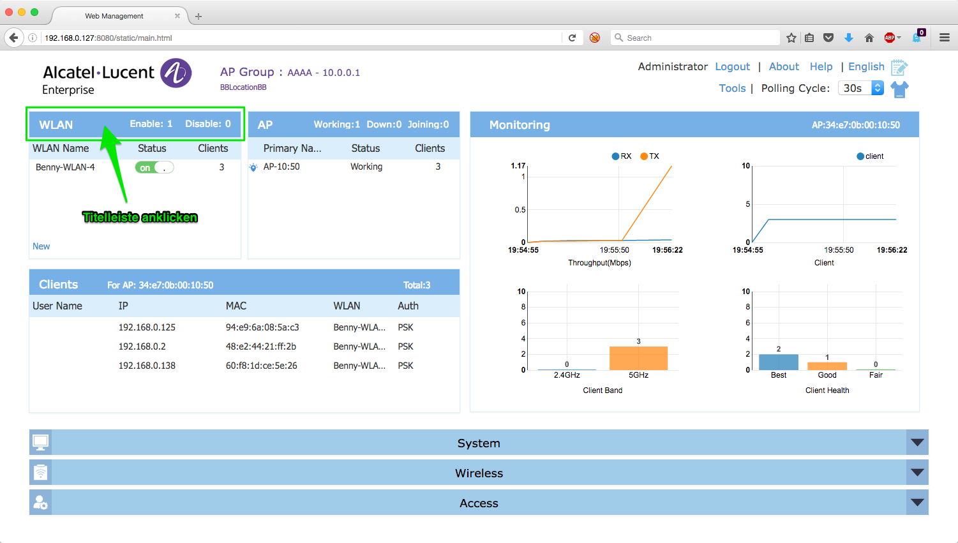This screenshot has width=958, height=543.
Task: Click the System monitor icon
Action: click(40, 442)
